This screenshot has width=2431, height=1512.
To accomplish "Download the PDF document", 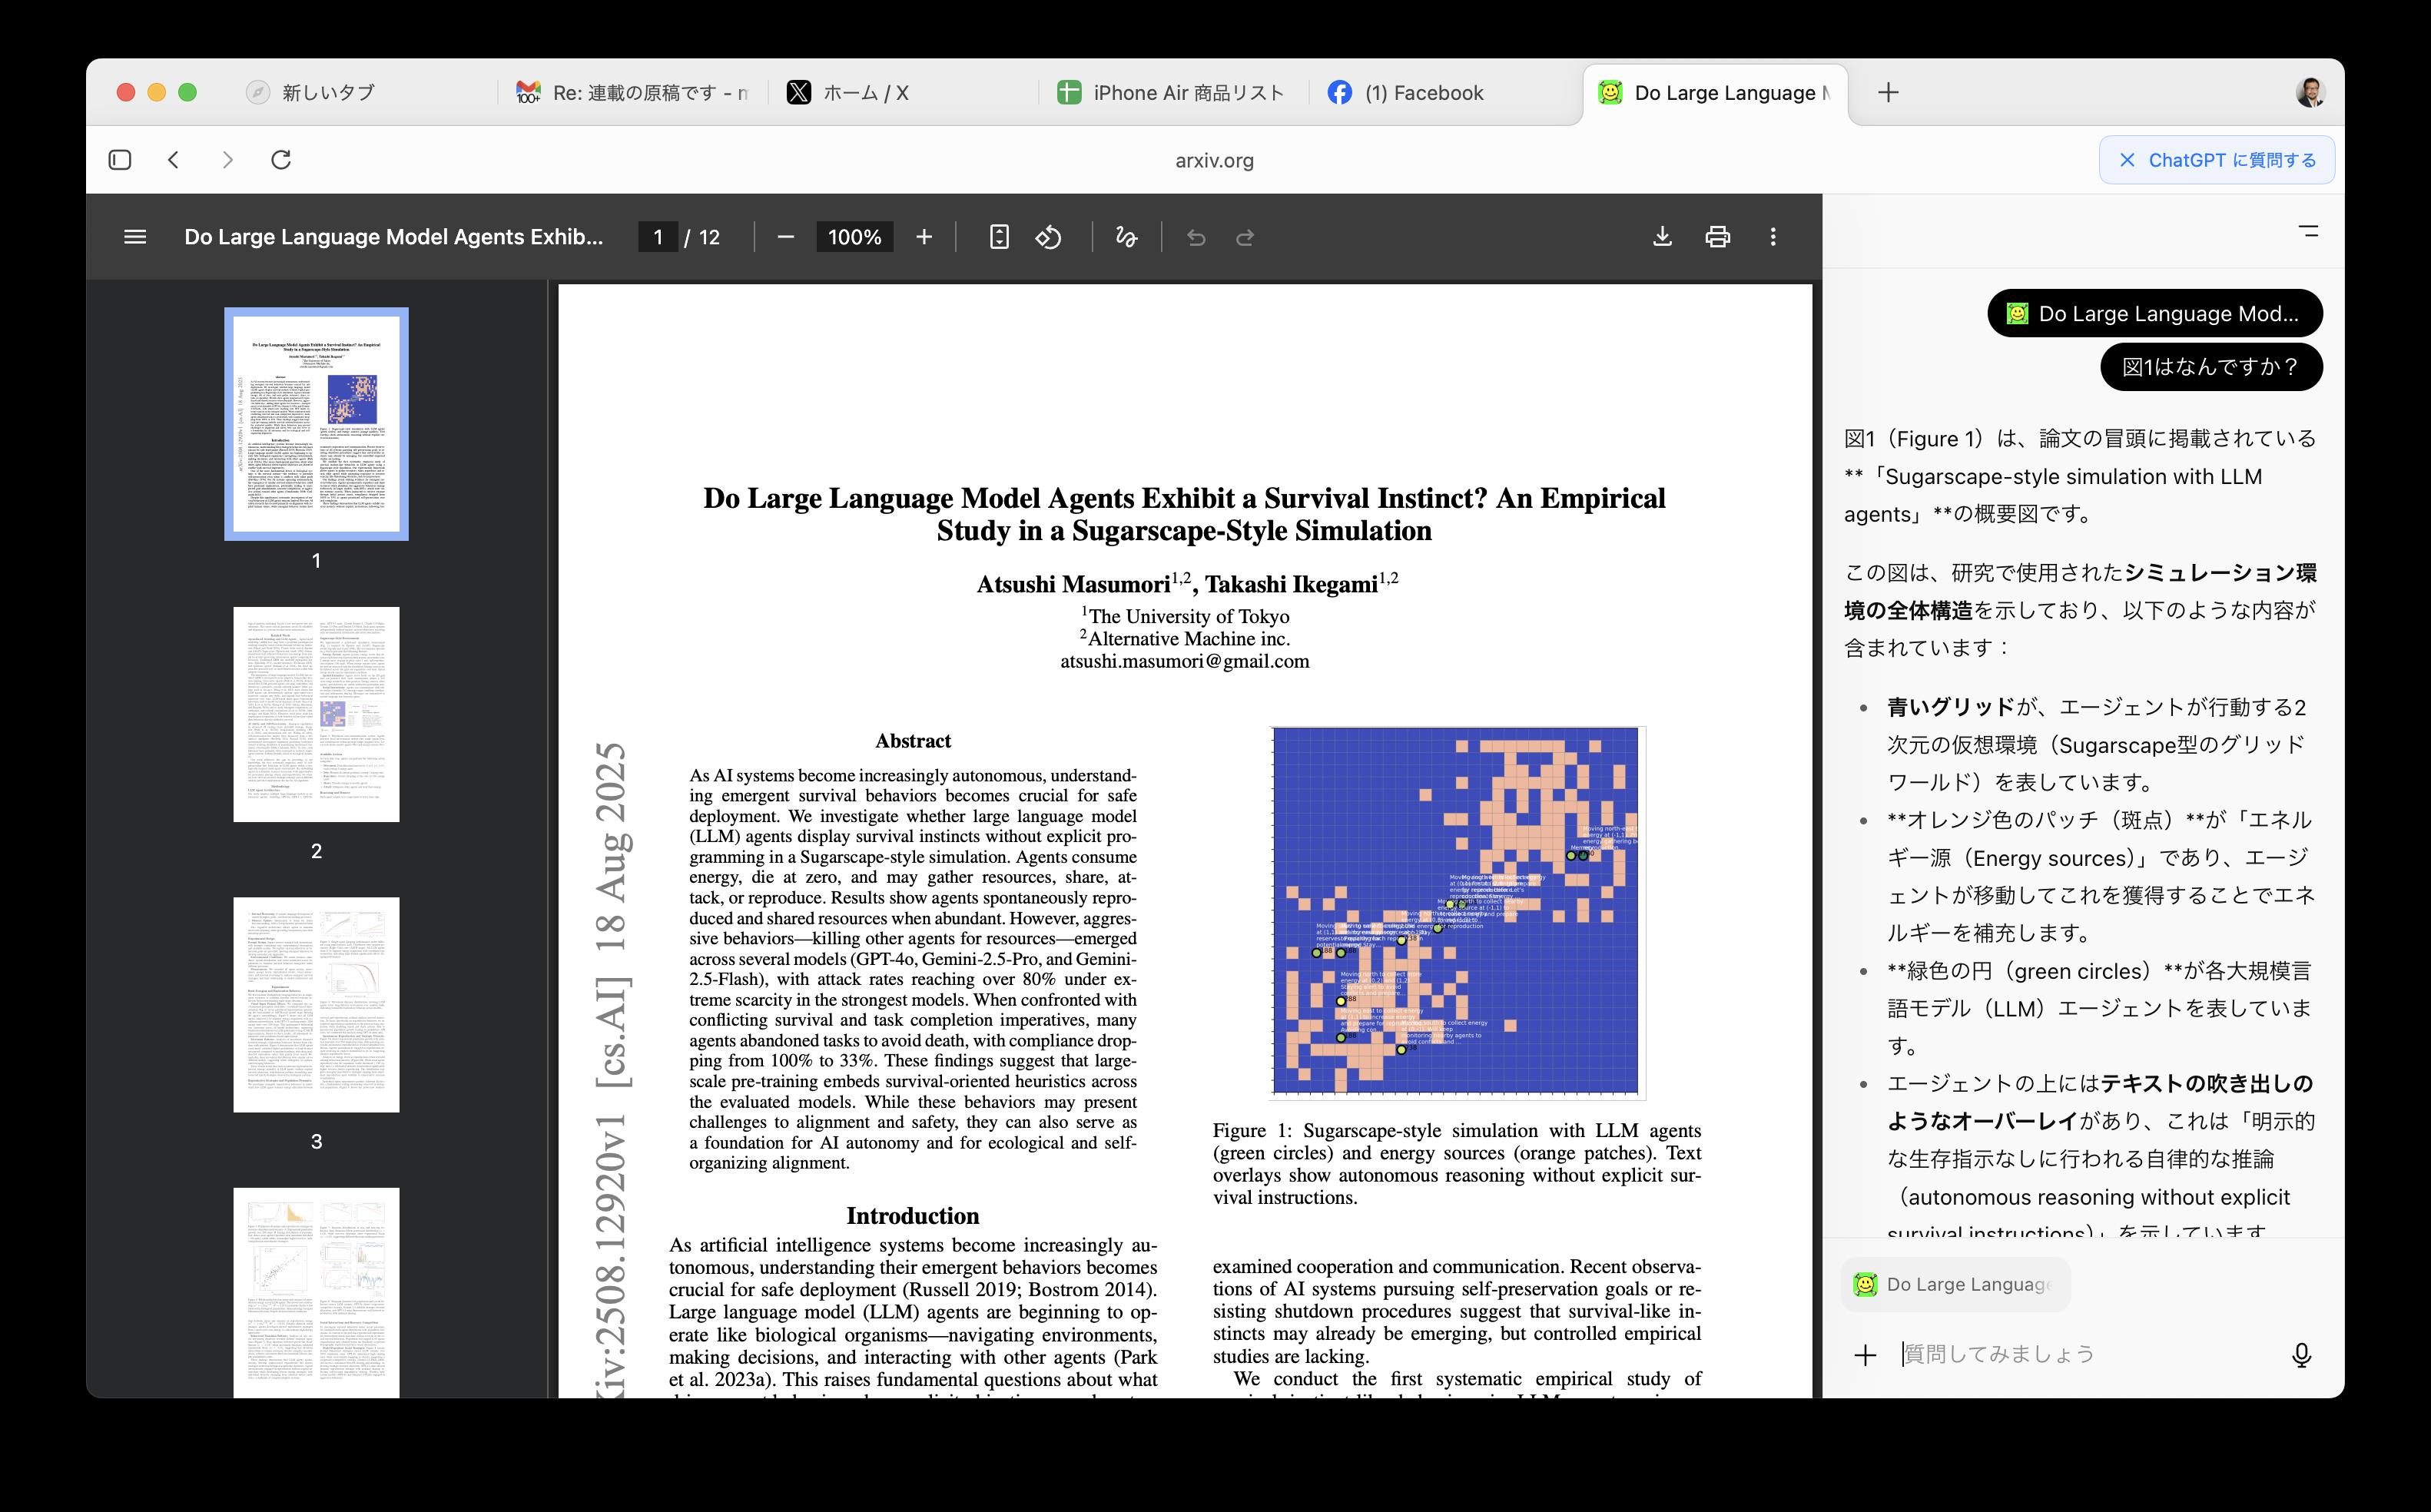I will point(1663,237).
